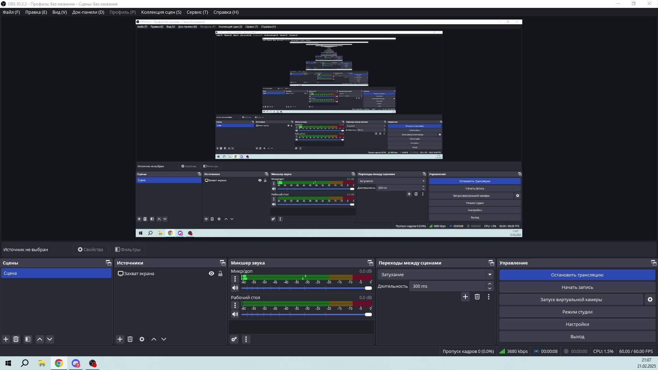Pop out the Audio Mixer dock panel
The image size is (658, 370).
coord(370,263)
